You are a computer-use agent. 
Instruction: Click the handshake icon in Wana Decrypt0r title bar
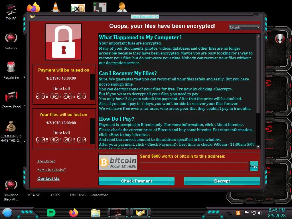click(x=33, y=17)
